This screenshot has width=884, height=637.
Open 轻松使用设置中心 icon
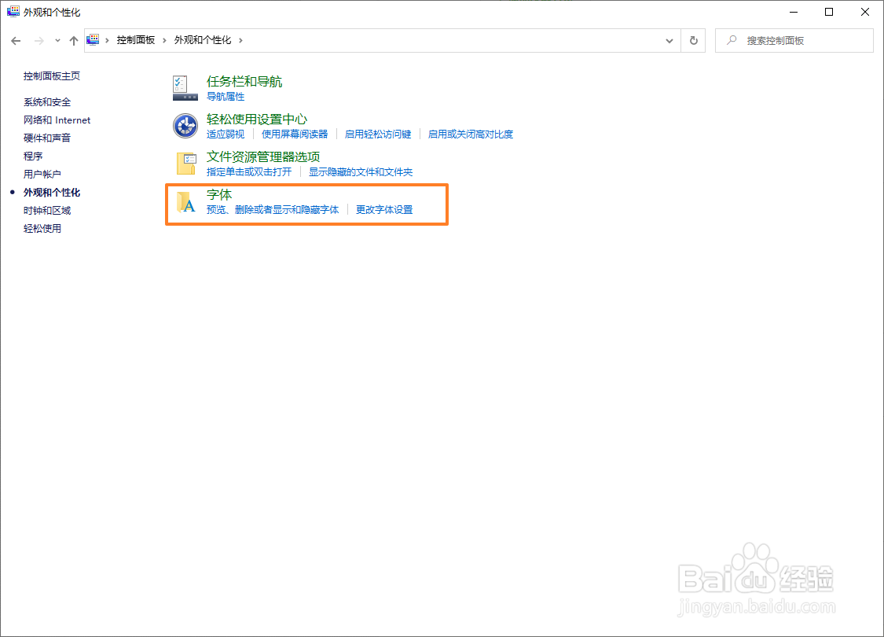[185, 125]
